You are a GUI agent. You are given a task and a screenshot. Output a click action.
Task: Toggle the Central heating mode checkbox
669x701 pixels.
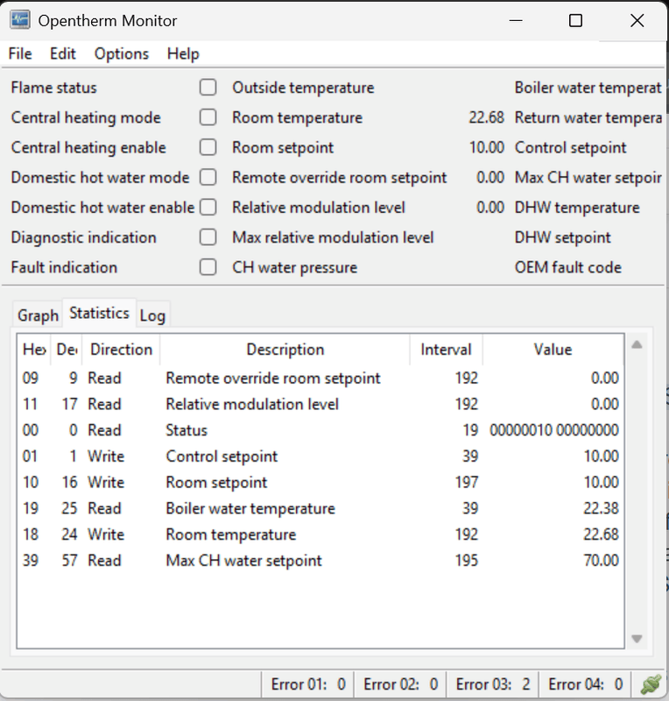[208, 117]
